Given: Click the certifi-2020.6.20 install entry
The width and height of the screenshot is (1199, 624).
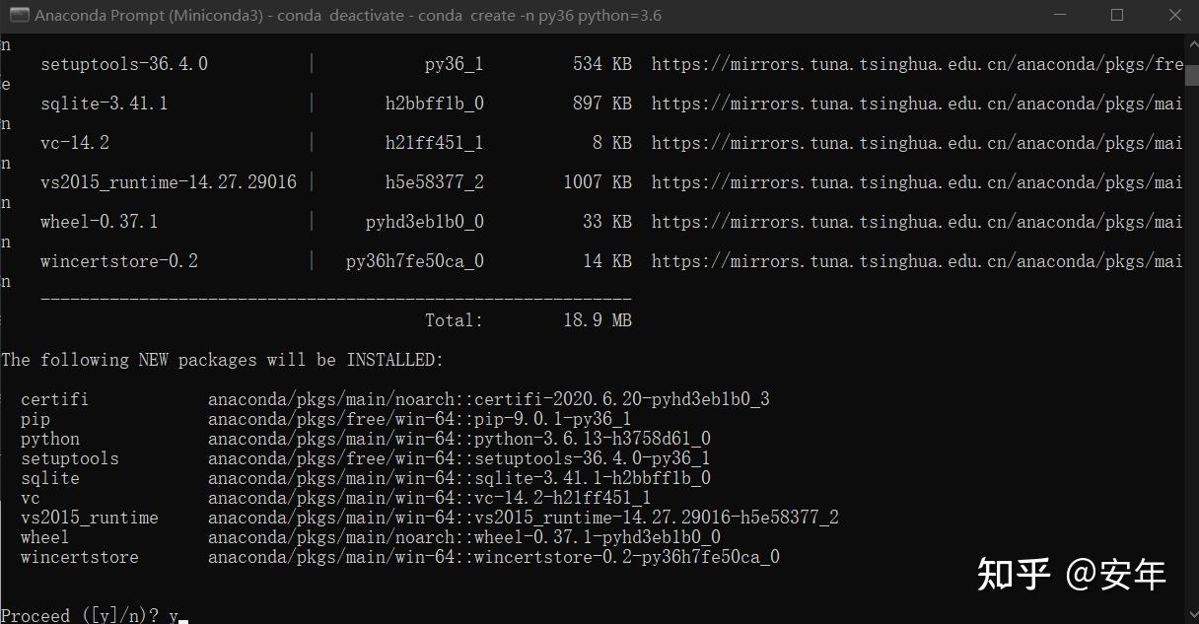Looking at the screenshot, I should coord(394,399).
